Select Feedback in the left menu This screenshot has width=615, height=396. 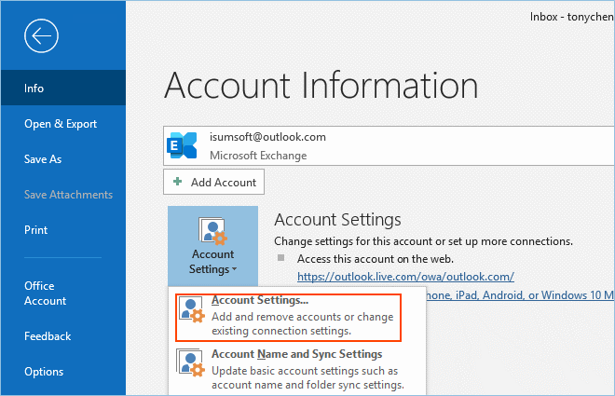(x=48, y=336)
